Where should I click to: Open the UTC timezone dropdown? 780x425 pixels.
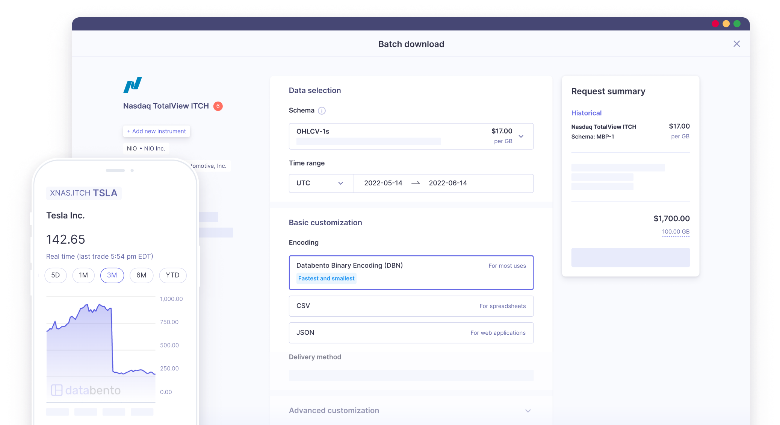point(320,183)
